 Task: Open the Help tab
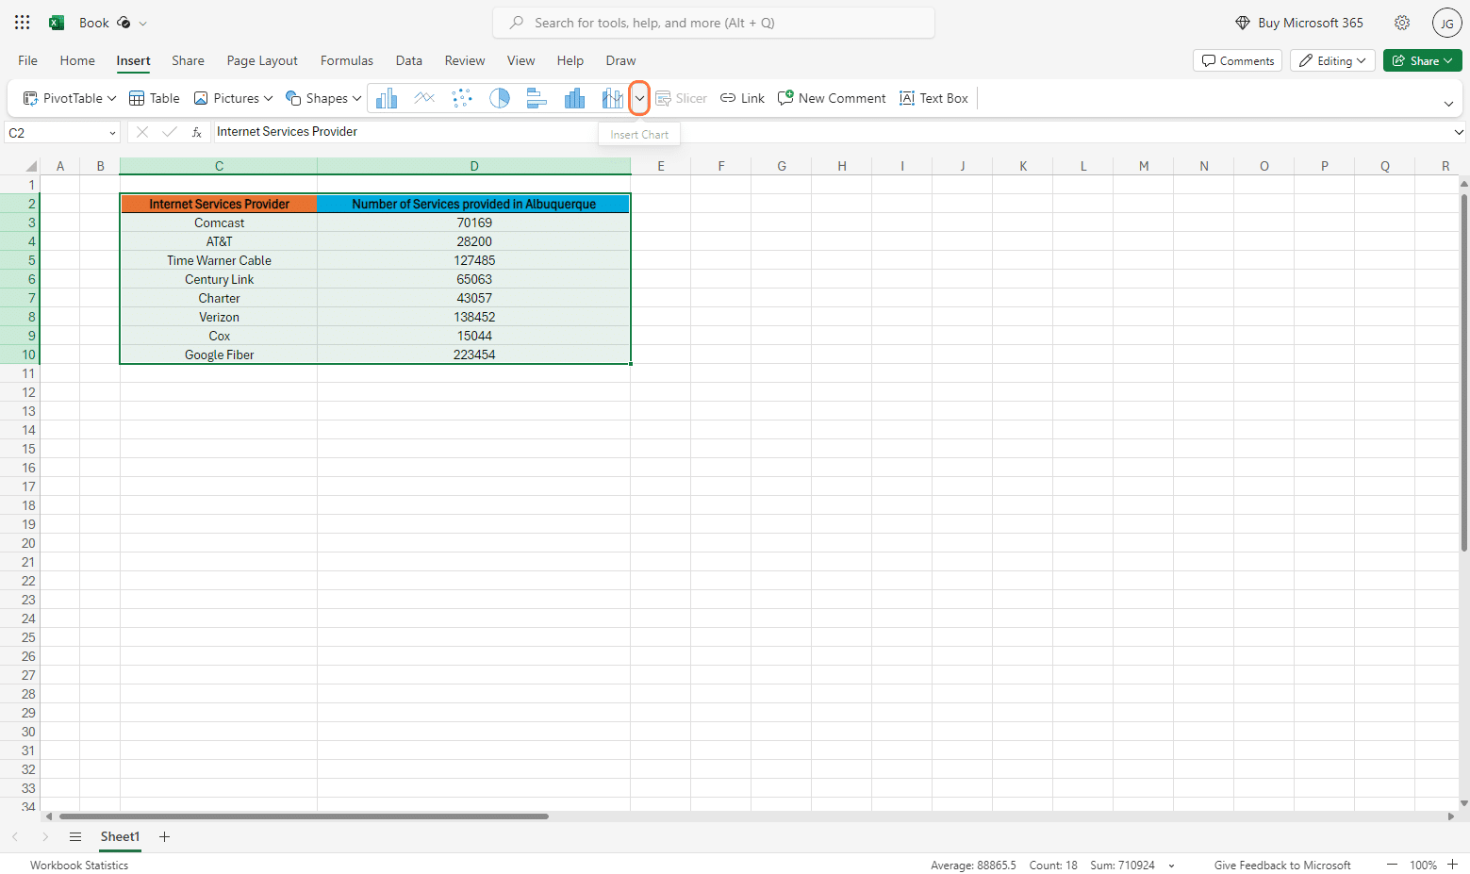click(x=570, y=60)
